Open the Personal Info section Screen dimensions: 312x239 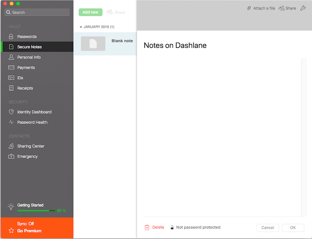[37, 57]
